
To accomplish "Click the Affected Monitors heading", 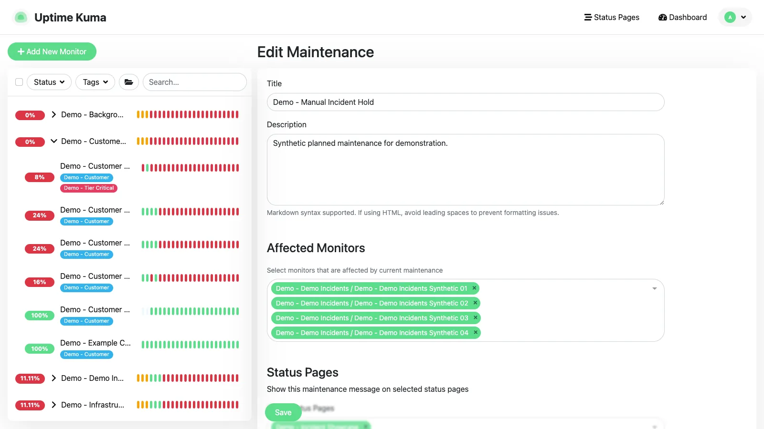I will pos(316,248).
